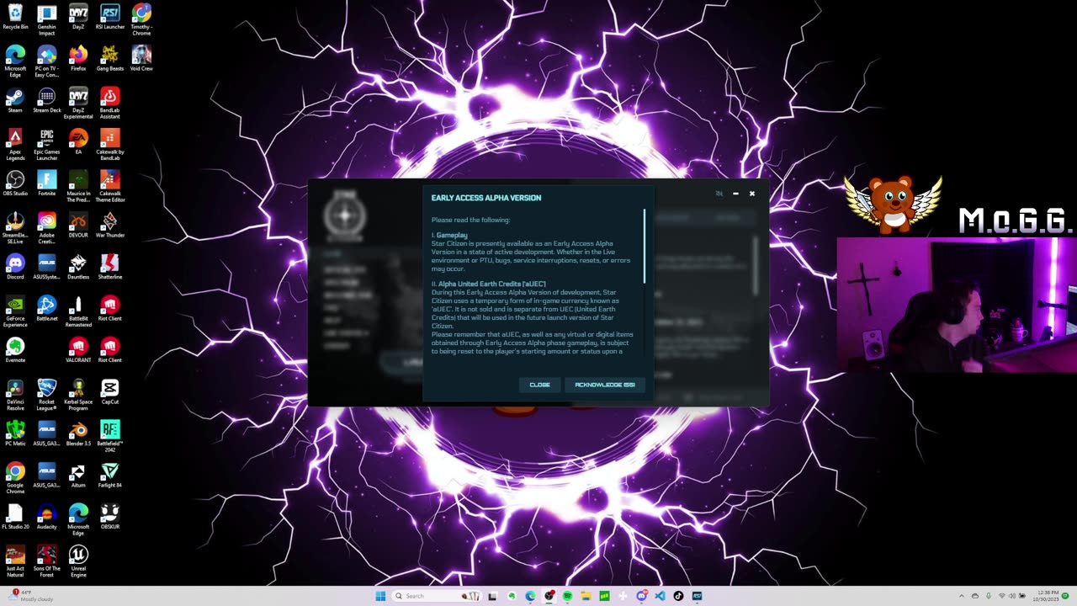1077x606 pixels.
Task: Select the Farlight 84 desktop icon
Action: coord(109,475)
